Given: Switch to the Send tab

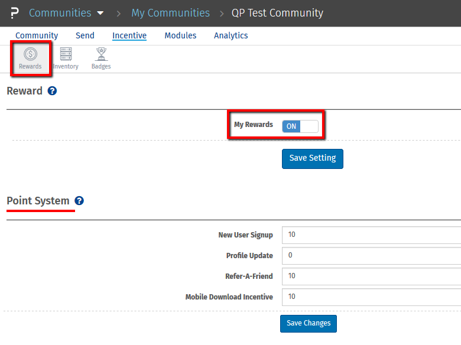Looking at the screenshot, I should pos(85,35).
